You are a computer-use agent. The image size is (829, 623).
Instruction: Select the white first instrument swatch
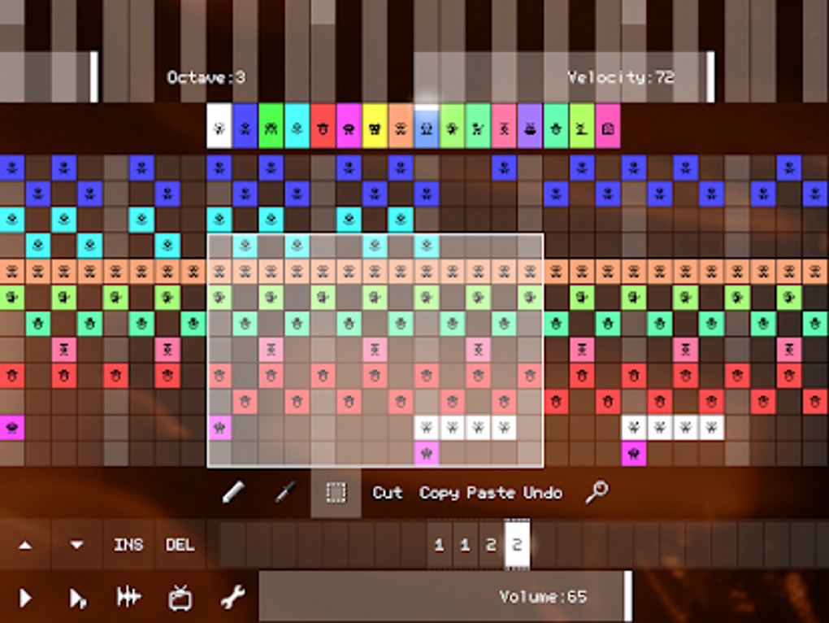point(219,128)
